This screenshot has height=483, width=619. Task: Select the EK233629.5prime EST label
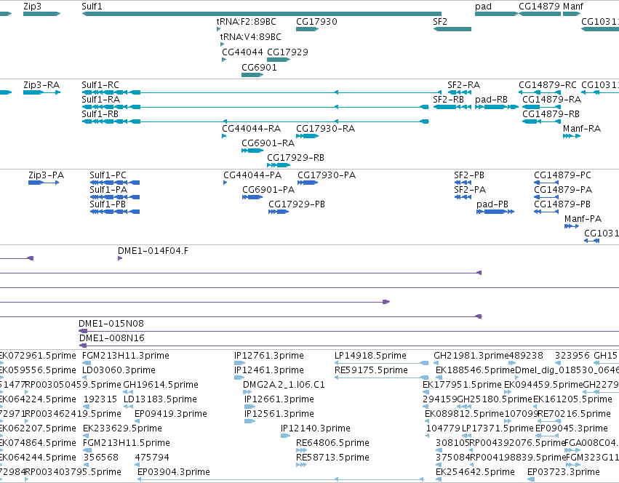(122, 428)
